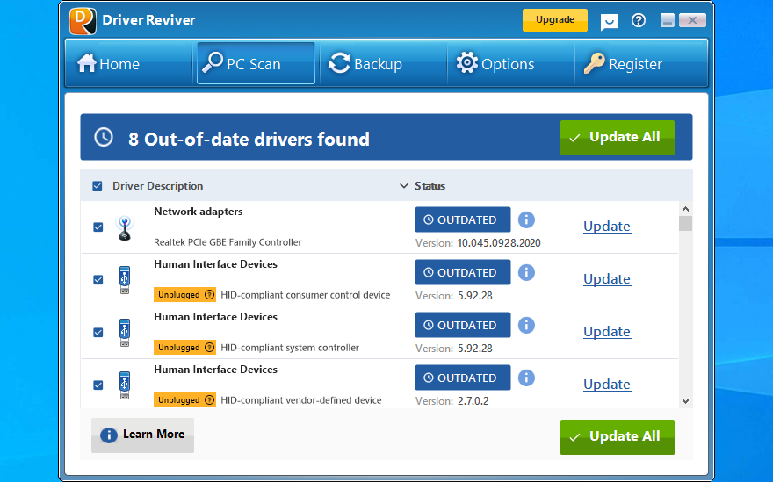The image size is (773, 482).
Task: Open the help question mark icon
Action: (x=639, y=20)
